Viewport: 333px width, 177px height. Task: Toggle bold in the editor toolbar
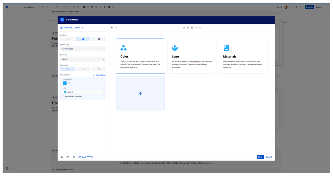coord(43,7)
